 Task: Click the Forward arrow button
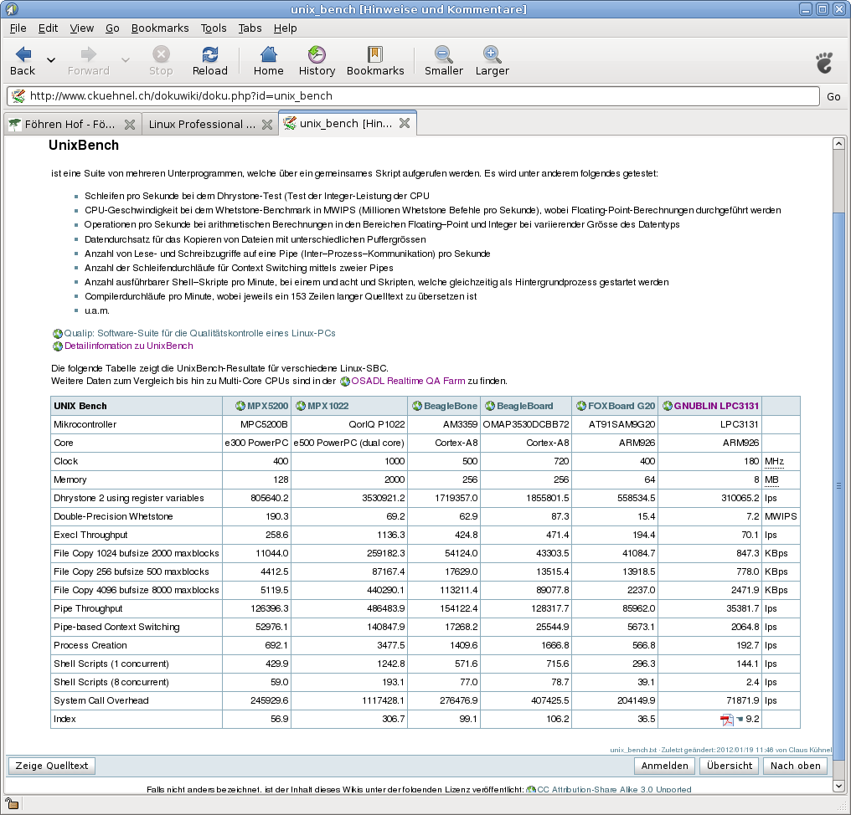tap(89, 61)
